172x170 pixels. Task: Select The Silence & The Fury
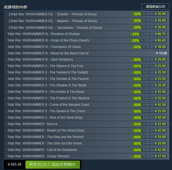45,66
